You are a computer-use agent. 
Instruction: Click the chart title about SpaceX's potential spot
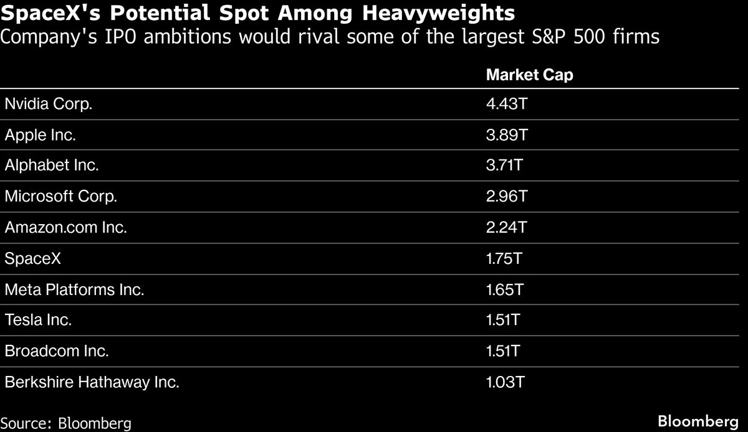click(257, 13)
